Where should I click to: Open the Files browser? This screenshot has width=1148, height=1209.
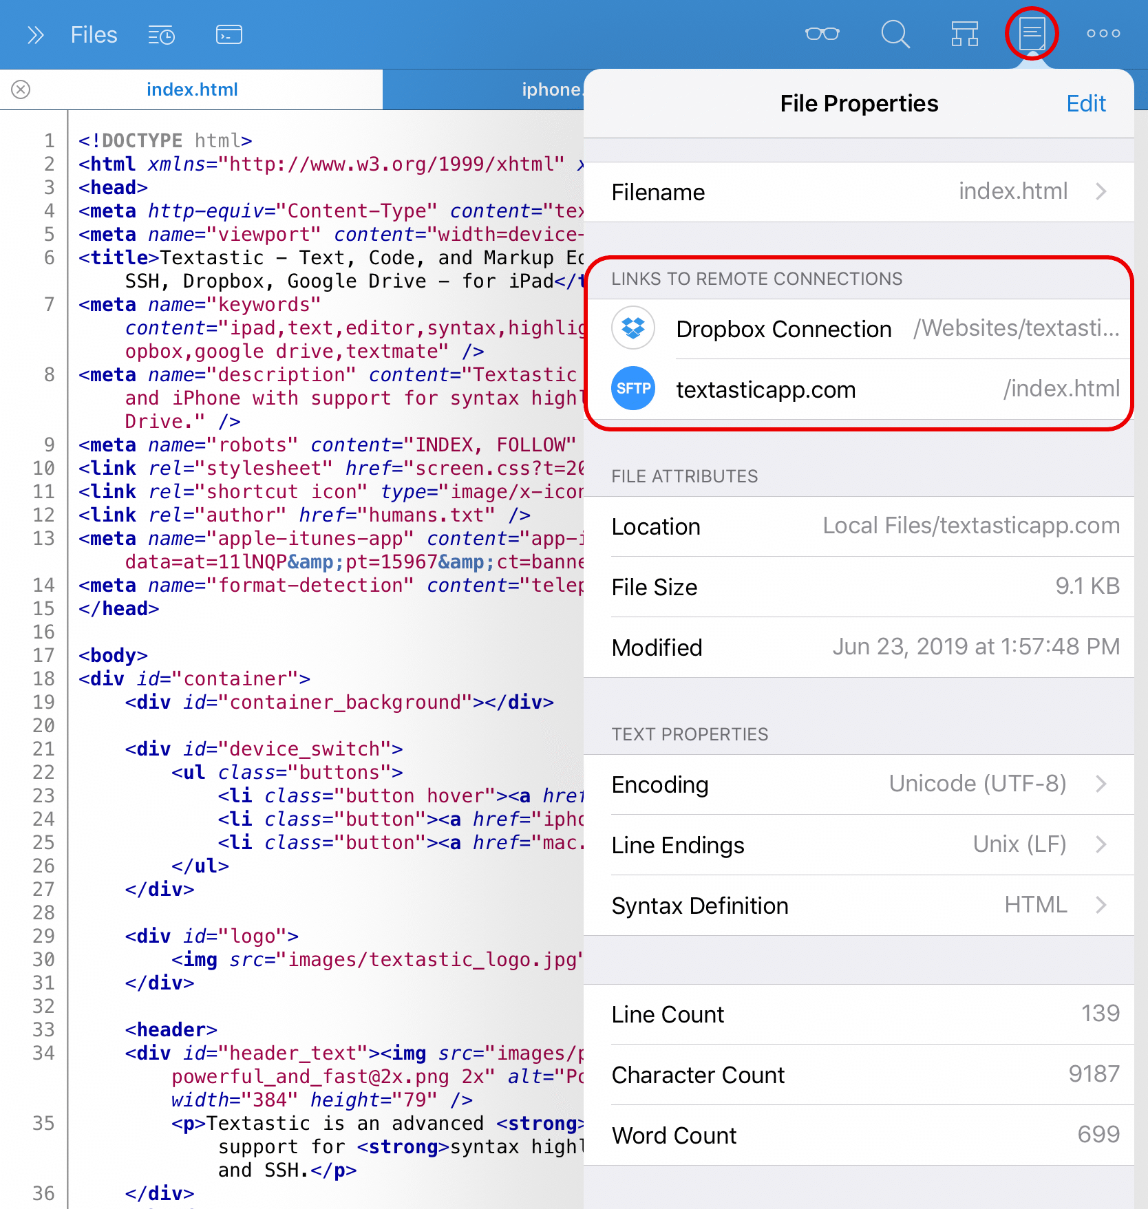[94, 34]
